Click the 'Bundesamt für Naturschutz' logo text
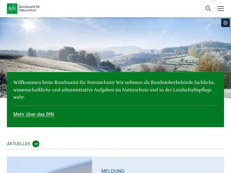 tap(29, 8)
